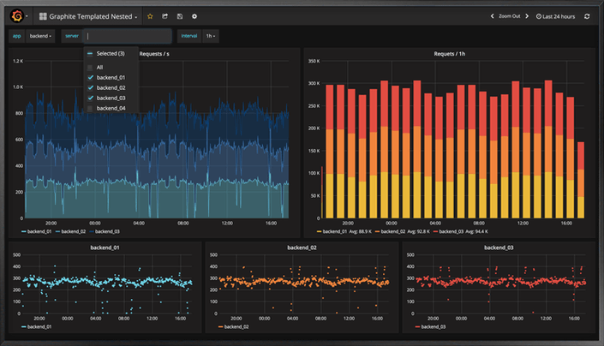Toggle backend_01 series in Requests/s legend
Image resolution: width=604 pixels, height=346 pixels.
(x=37, y=231)
